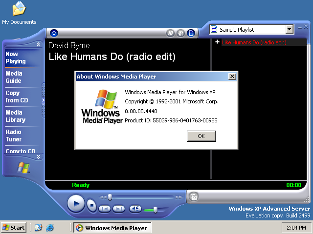Collapse the side taskbar using arrow handle
Viewport: 313px width, 234px height.
click(43, 100)
